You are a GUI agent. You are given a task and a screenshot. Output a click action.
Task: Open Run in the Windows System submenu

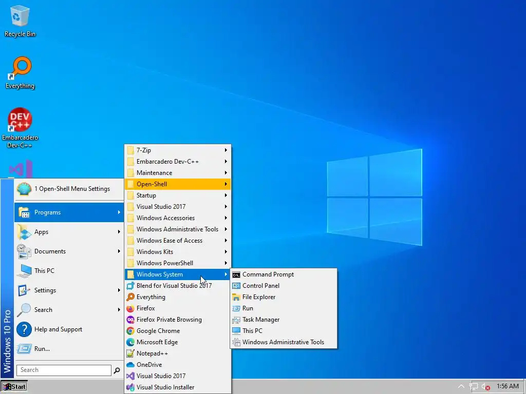284,308
